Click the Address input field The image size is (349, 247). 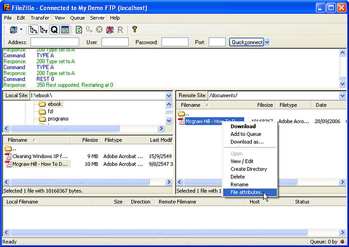click(55, 42)
